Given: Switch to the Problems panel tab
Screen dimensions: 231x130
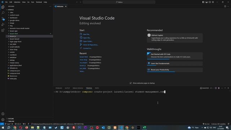Looking at the screenshot, I should point(59,88).
